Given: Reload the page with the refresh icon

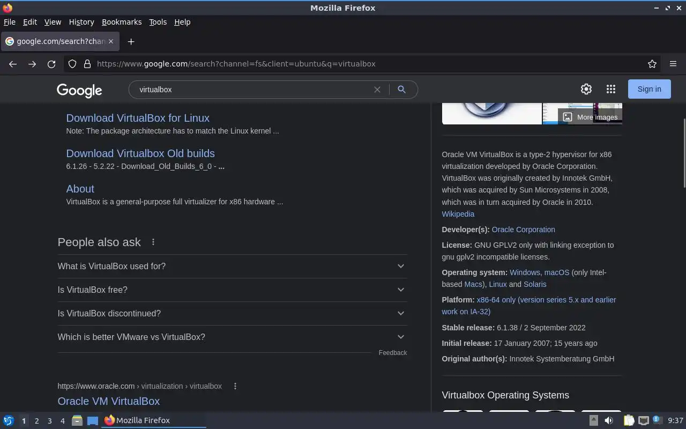Looking at the screenshot, I should [x=51, y=64].
